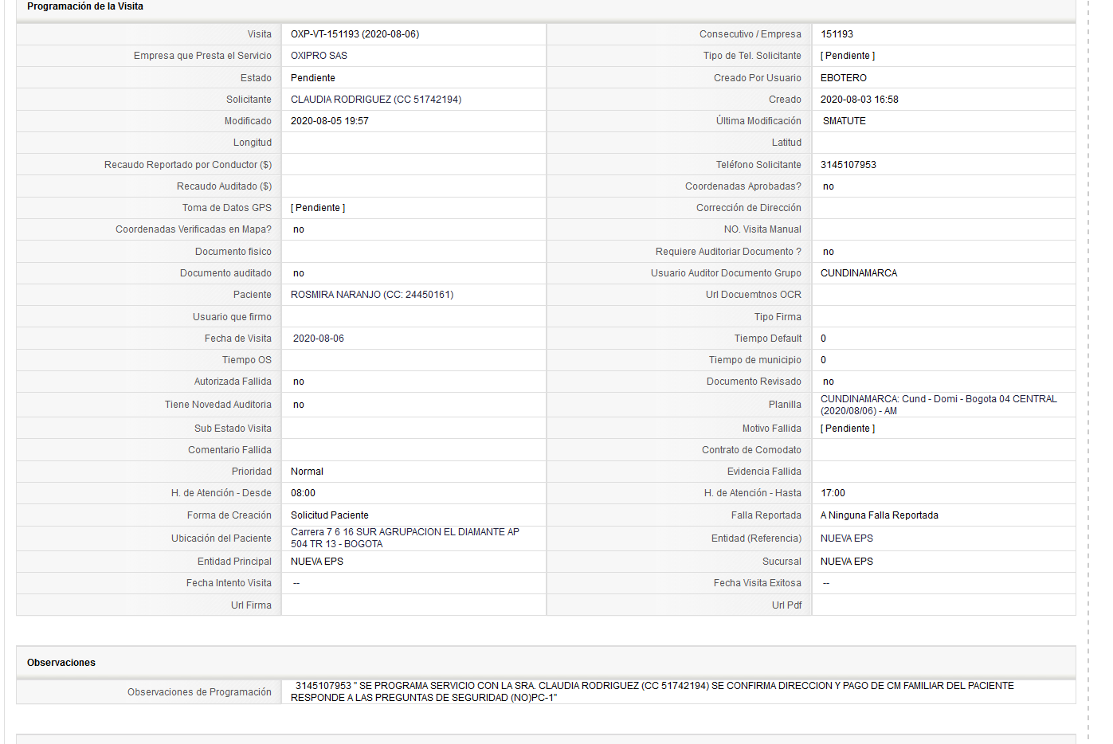Select Coordenadas Verificadas en Mapa value no
The height and width of the screenshot is (744, 1113).
click(299, 229)
